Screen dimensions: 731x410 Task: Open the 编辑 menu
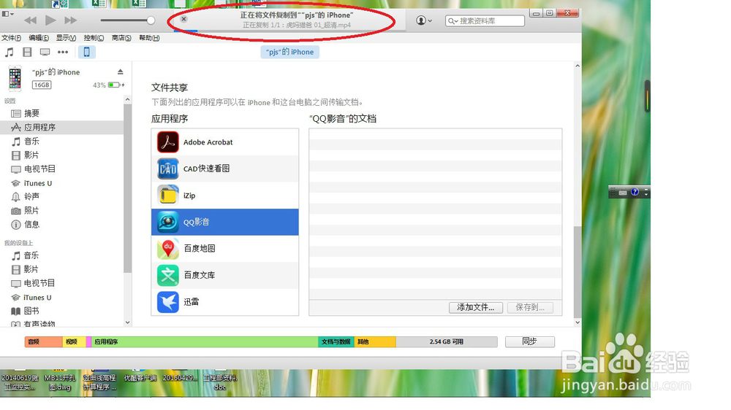pos(39,38)
